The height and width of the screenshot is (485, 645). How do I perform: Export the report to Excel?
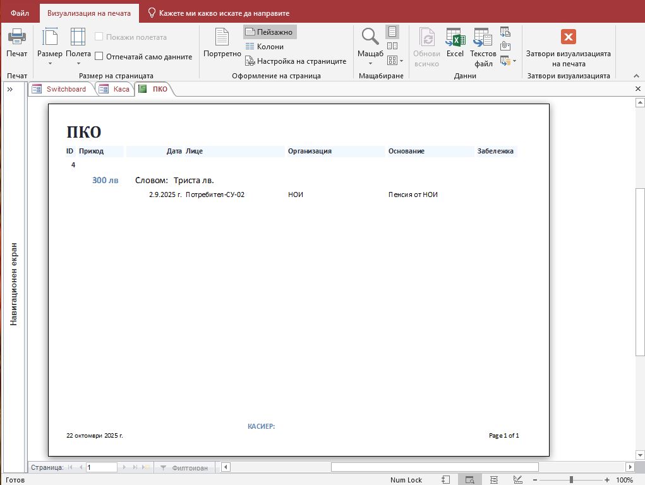point(455,43)
